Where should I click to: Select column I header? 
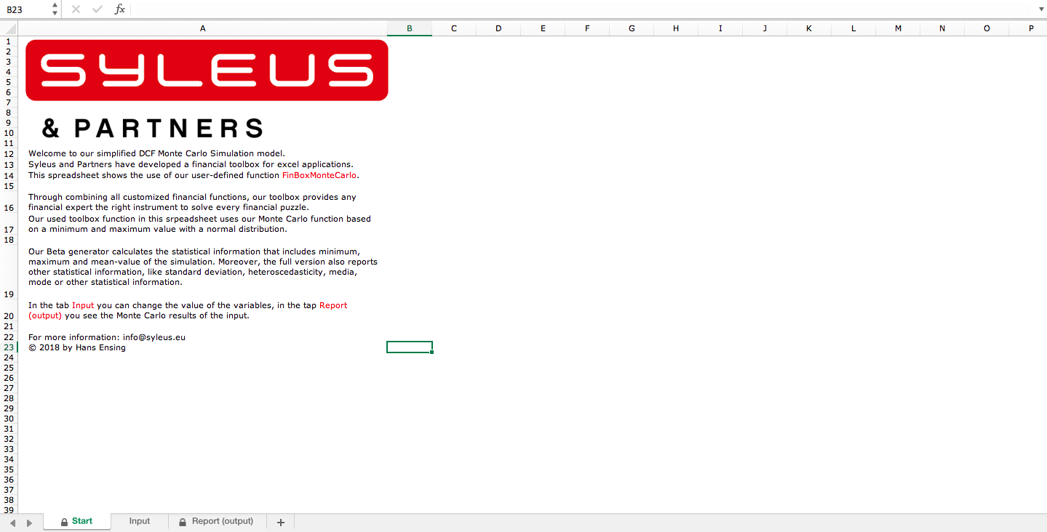coord(720,28)
